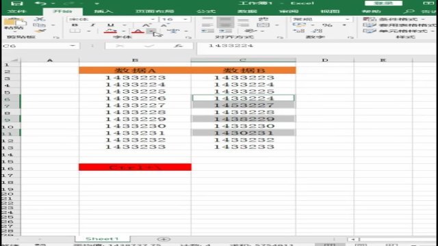
Task: Open the 插入 ribbon tab
Action: (x=103, y=12)
